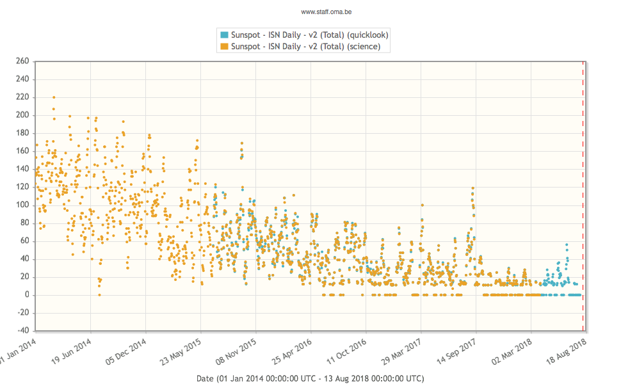Click the y-axis label 60
Viewport: 621px width, 384px height.
point(24,241)
